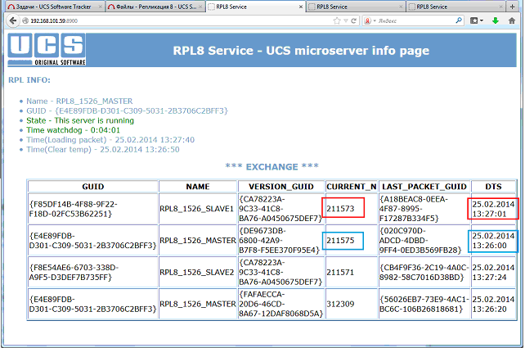
Task: Click the Time(Clear temp) line
Action: click(103, 150)
